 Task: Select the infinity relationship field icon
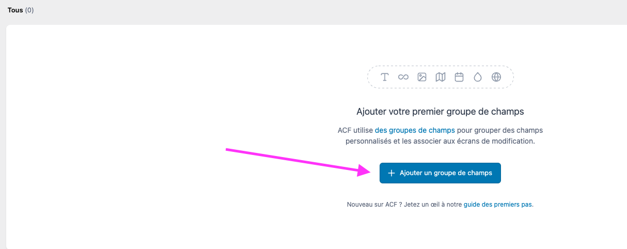tap(403, 77)
